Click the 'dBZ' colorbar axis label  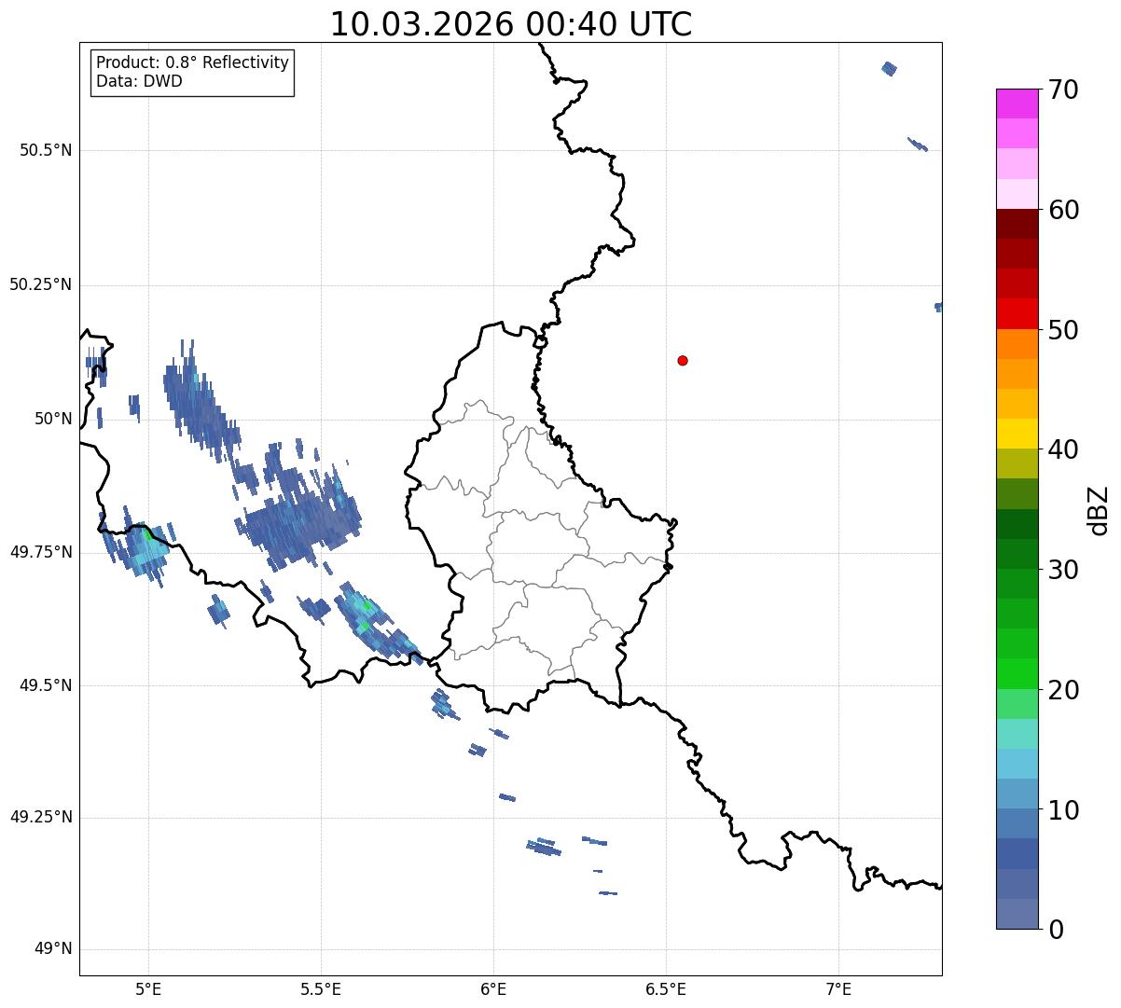[1099, 509]
